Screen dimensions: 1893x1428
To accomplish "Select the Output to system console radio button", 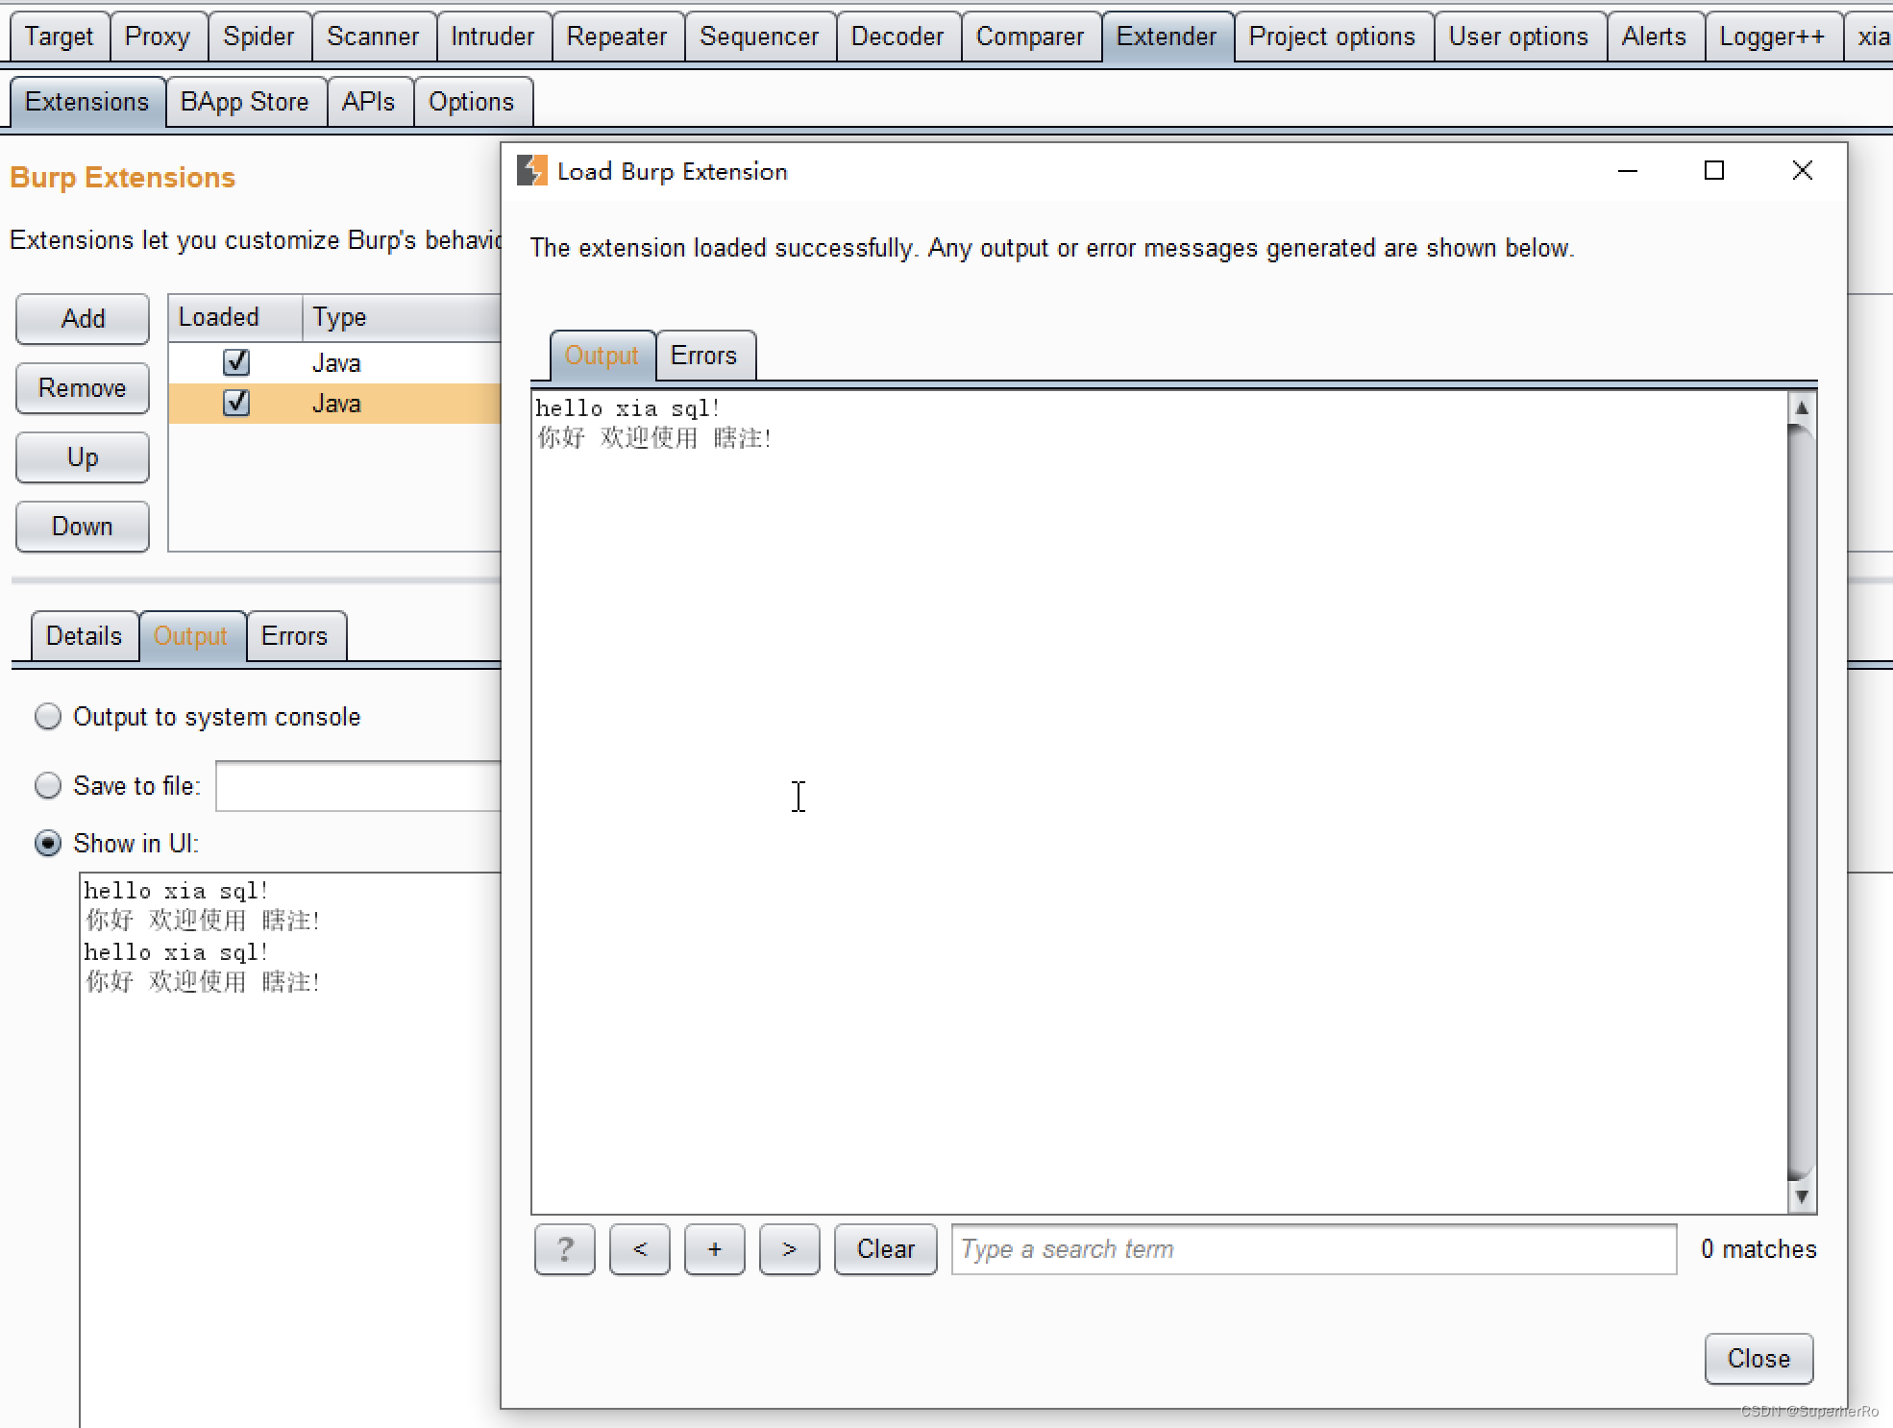I will [x=47, y=716].
